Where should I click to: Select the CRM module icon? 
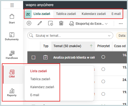point(12,72)
